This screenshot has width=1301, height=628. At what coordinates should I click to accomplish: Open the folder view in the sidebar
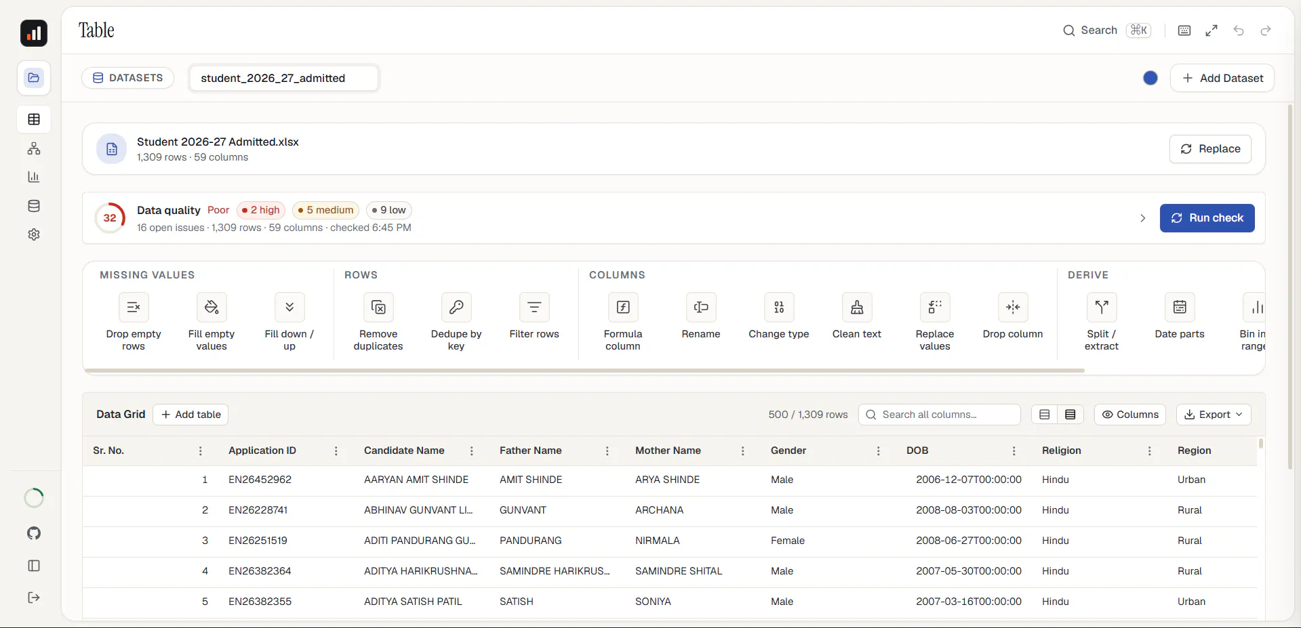click(34, 78)
